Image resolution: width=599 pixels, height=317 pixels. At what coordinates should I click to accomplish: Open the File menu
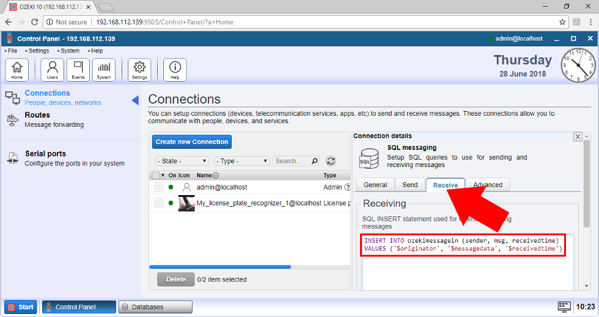coord(12,51)
